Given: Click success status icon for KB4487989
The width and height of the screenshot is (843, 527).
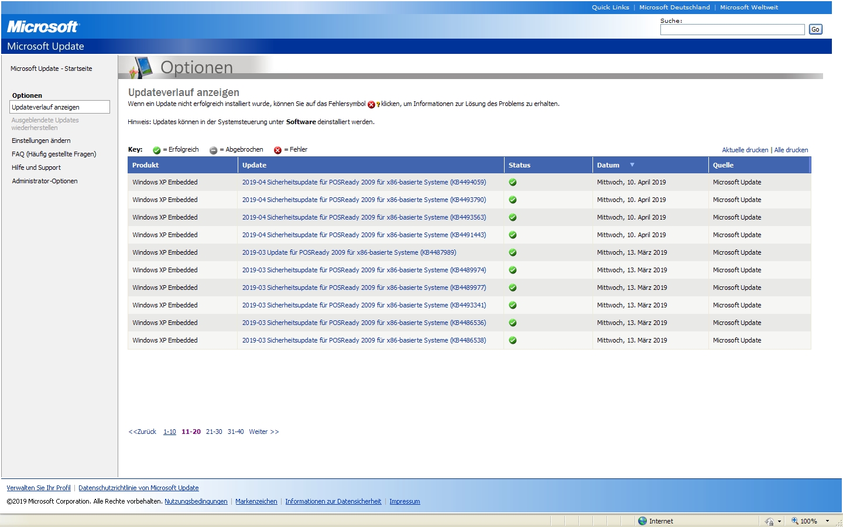Looking at the screenshot, I should coord(513,252).
